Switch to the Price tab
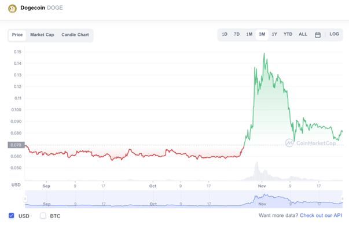349x225 pixels. (17, 35)
